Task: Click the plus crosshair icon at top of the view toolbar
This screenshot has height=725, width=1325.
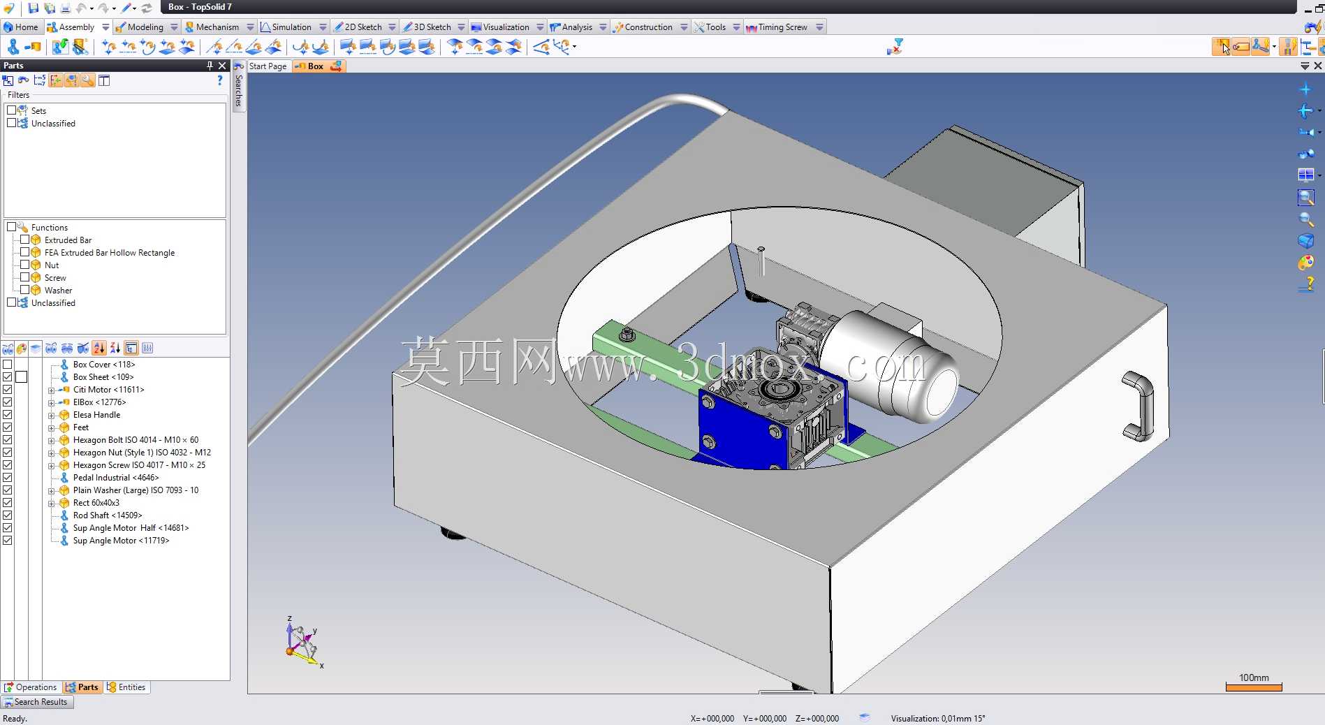Action: [x=1305, y=89]
